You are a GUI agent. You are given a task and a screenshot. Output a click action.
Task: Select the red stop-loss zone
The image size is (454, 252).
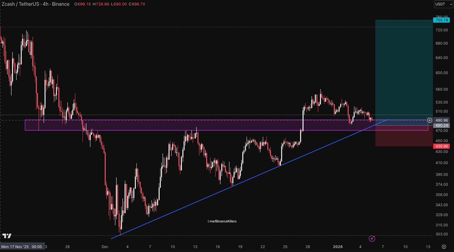tap(404, 138)
